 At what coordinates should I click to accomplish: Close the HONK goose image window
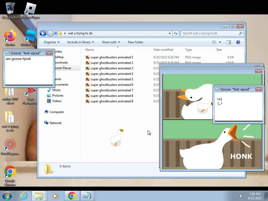(258, 71)
